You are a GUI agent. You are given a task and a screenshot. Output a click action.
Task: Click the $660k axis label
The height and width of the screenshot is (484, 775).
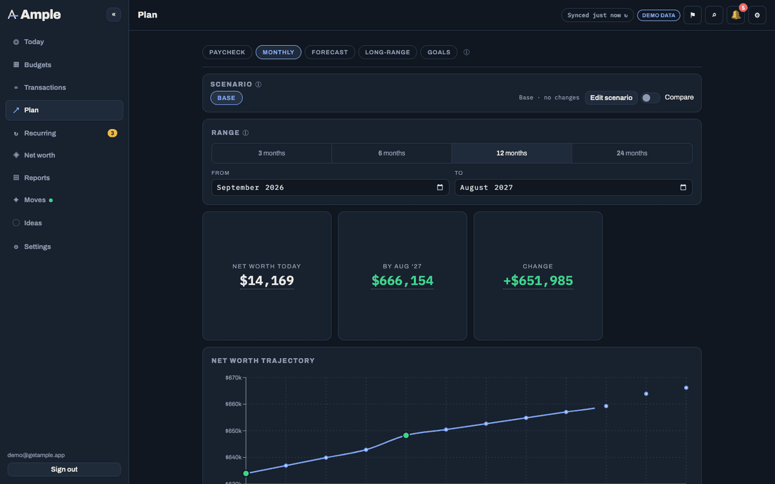(233, 405)
